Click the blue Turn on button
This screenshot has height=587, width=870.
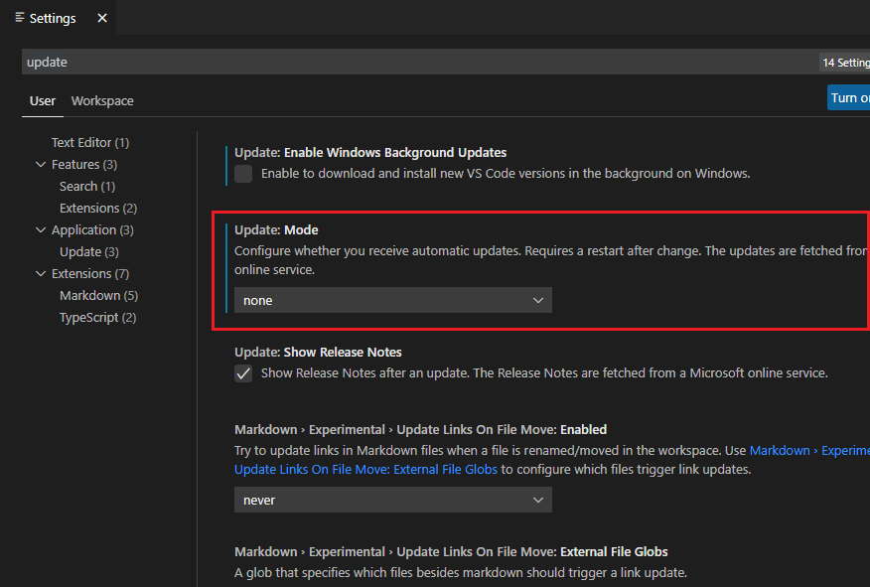(848, 97)
